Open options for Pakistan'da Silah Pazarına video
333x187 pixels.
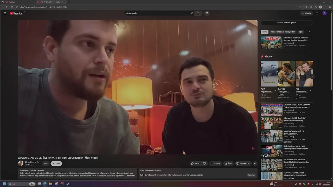[x=312, y=160]
